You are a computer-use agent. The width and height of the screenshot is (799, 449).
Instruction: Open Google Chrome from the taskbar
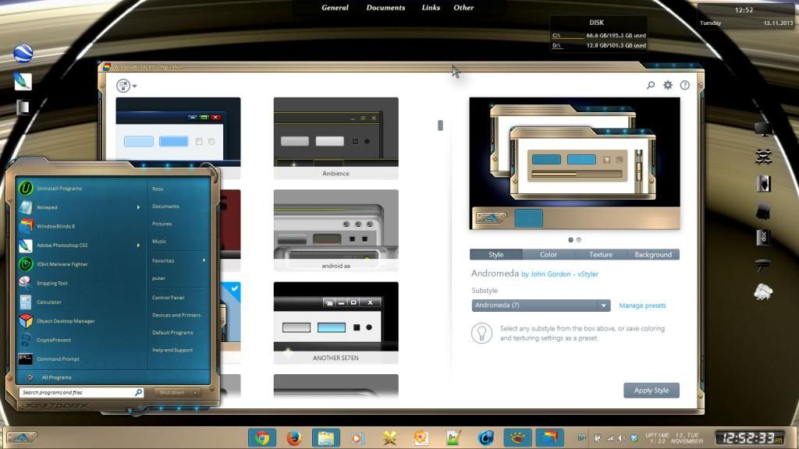[262, 438]
